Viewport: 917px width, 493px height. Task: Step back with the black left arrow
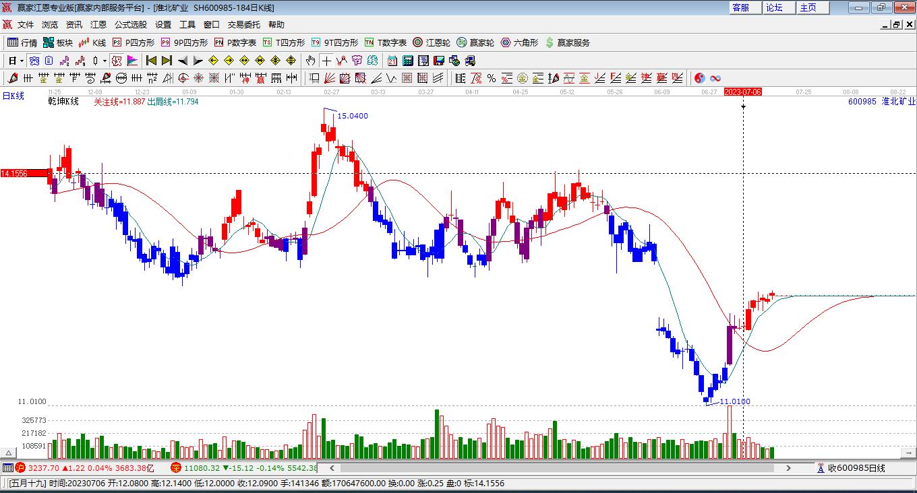pos(182,61)
